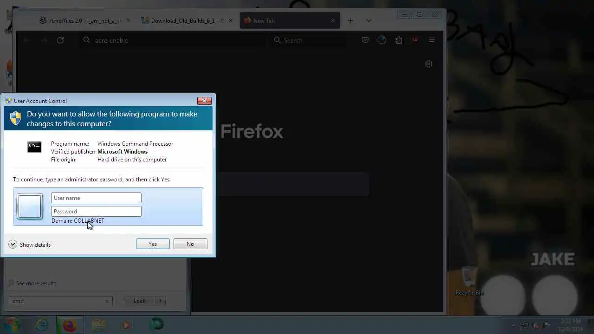
Task: Open Internet Explorer from the taskbar
Action: [42, 325]
